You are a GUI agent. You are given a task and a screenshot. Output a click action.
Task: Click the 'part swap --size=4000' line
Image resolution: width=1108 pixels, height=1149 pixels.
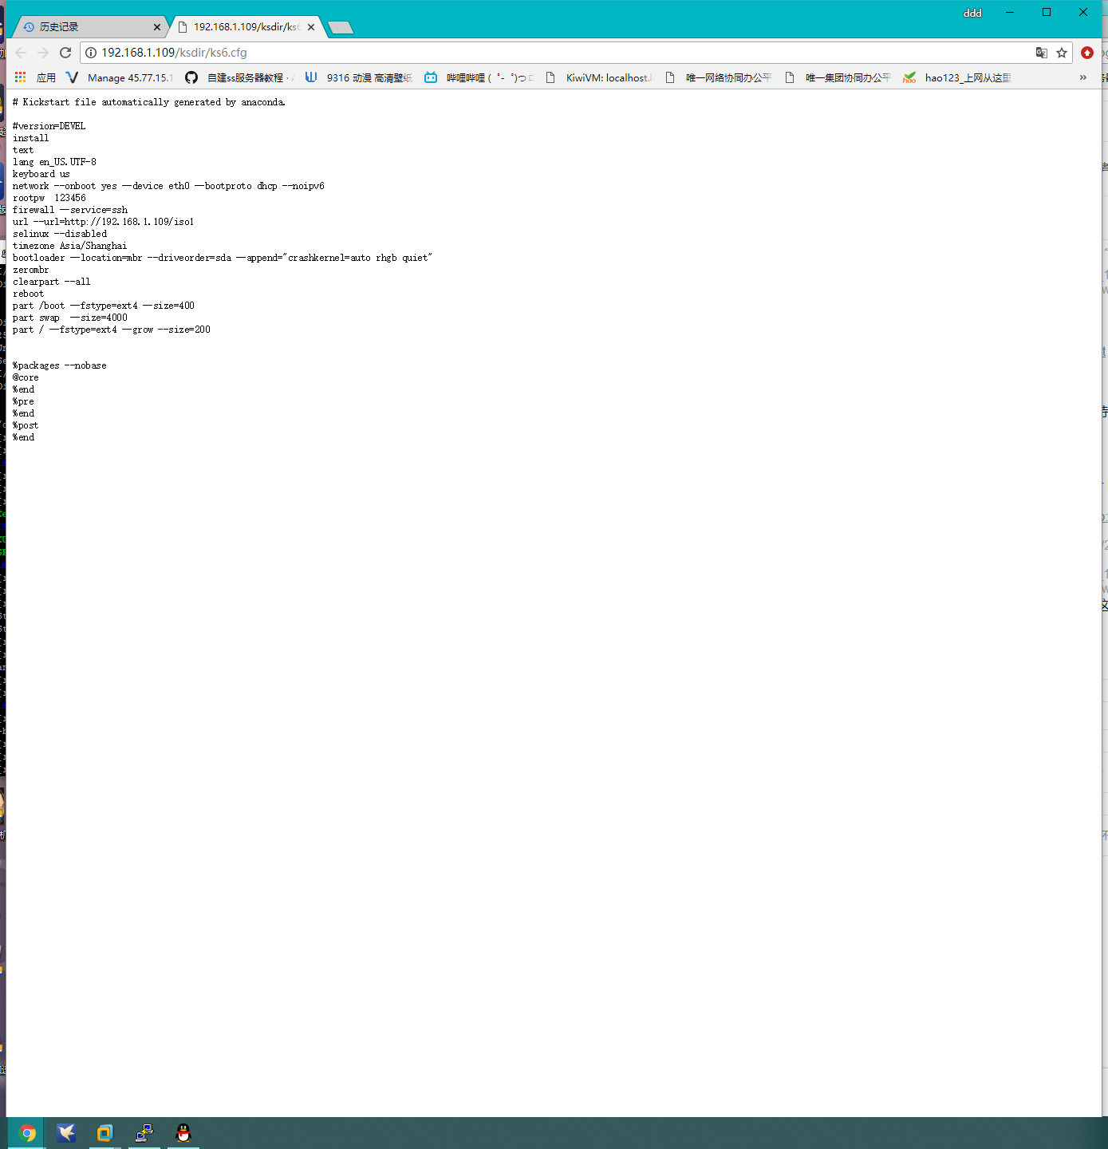point(70,318)
